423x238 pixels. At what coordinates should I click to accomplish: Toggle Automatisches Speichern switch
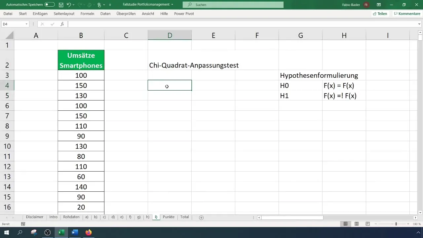[50, 5]
